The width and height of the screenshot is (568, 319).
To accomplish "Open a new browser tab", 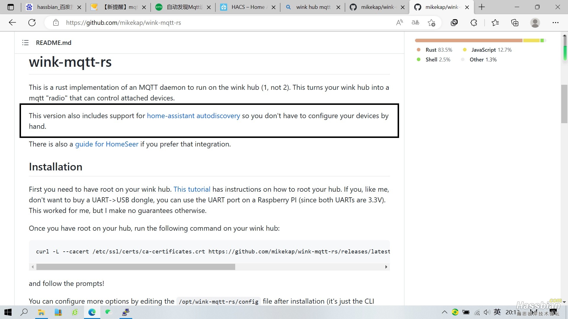I will pos(482,7).
